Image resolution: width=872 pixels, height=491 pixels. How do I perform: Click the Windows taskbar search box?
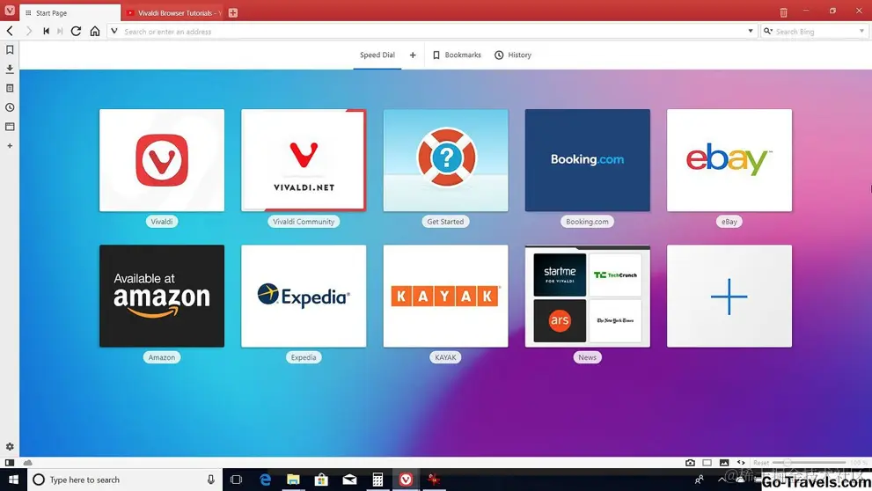[x=125, y=480]
